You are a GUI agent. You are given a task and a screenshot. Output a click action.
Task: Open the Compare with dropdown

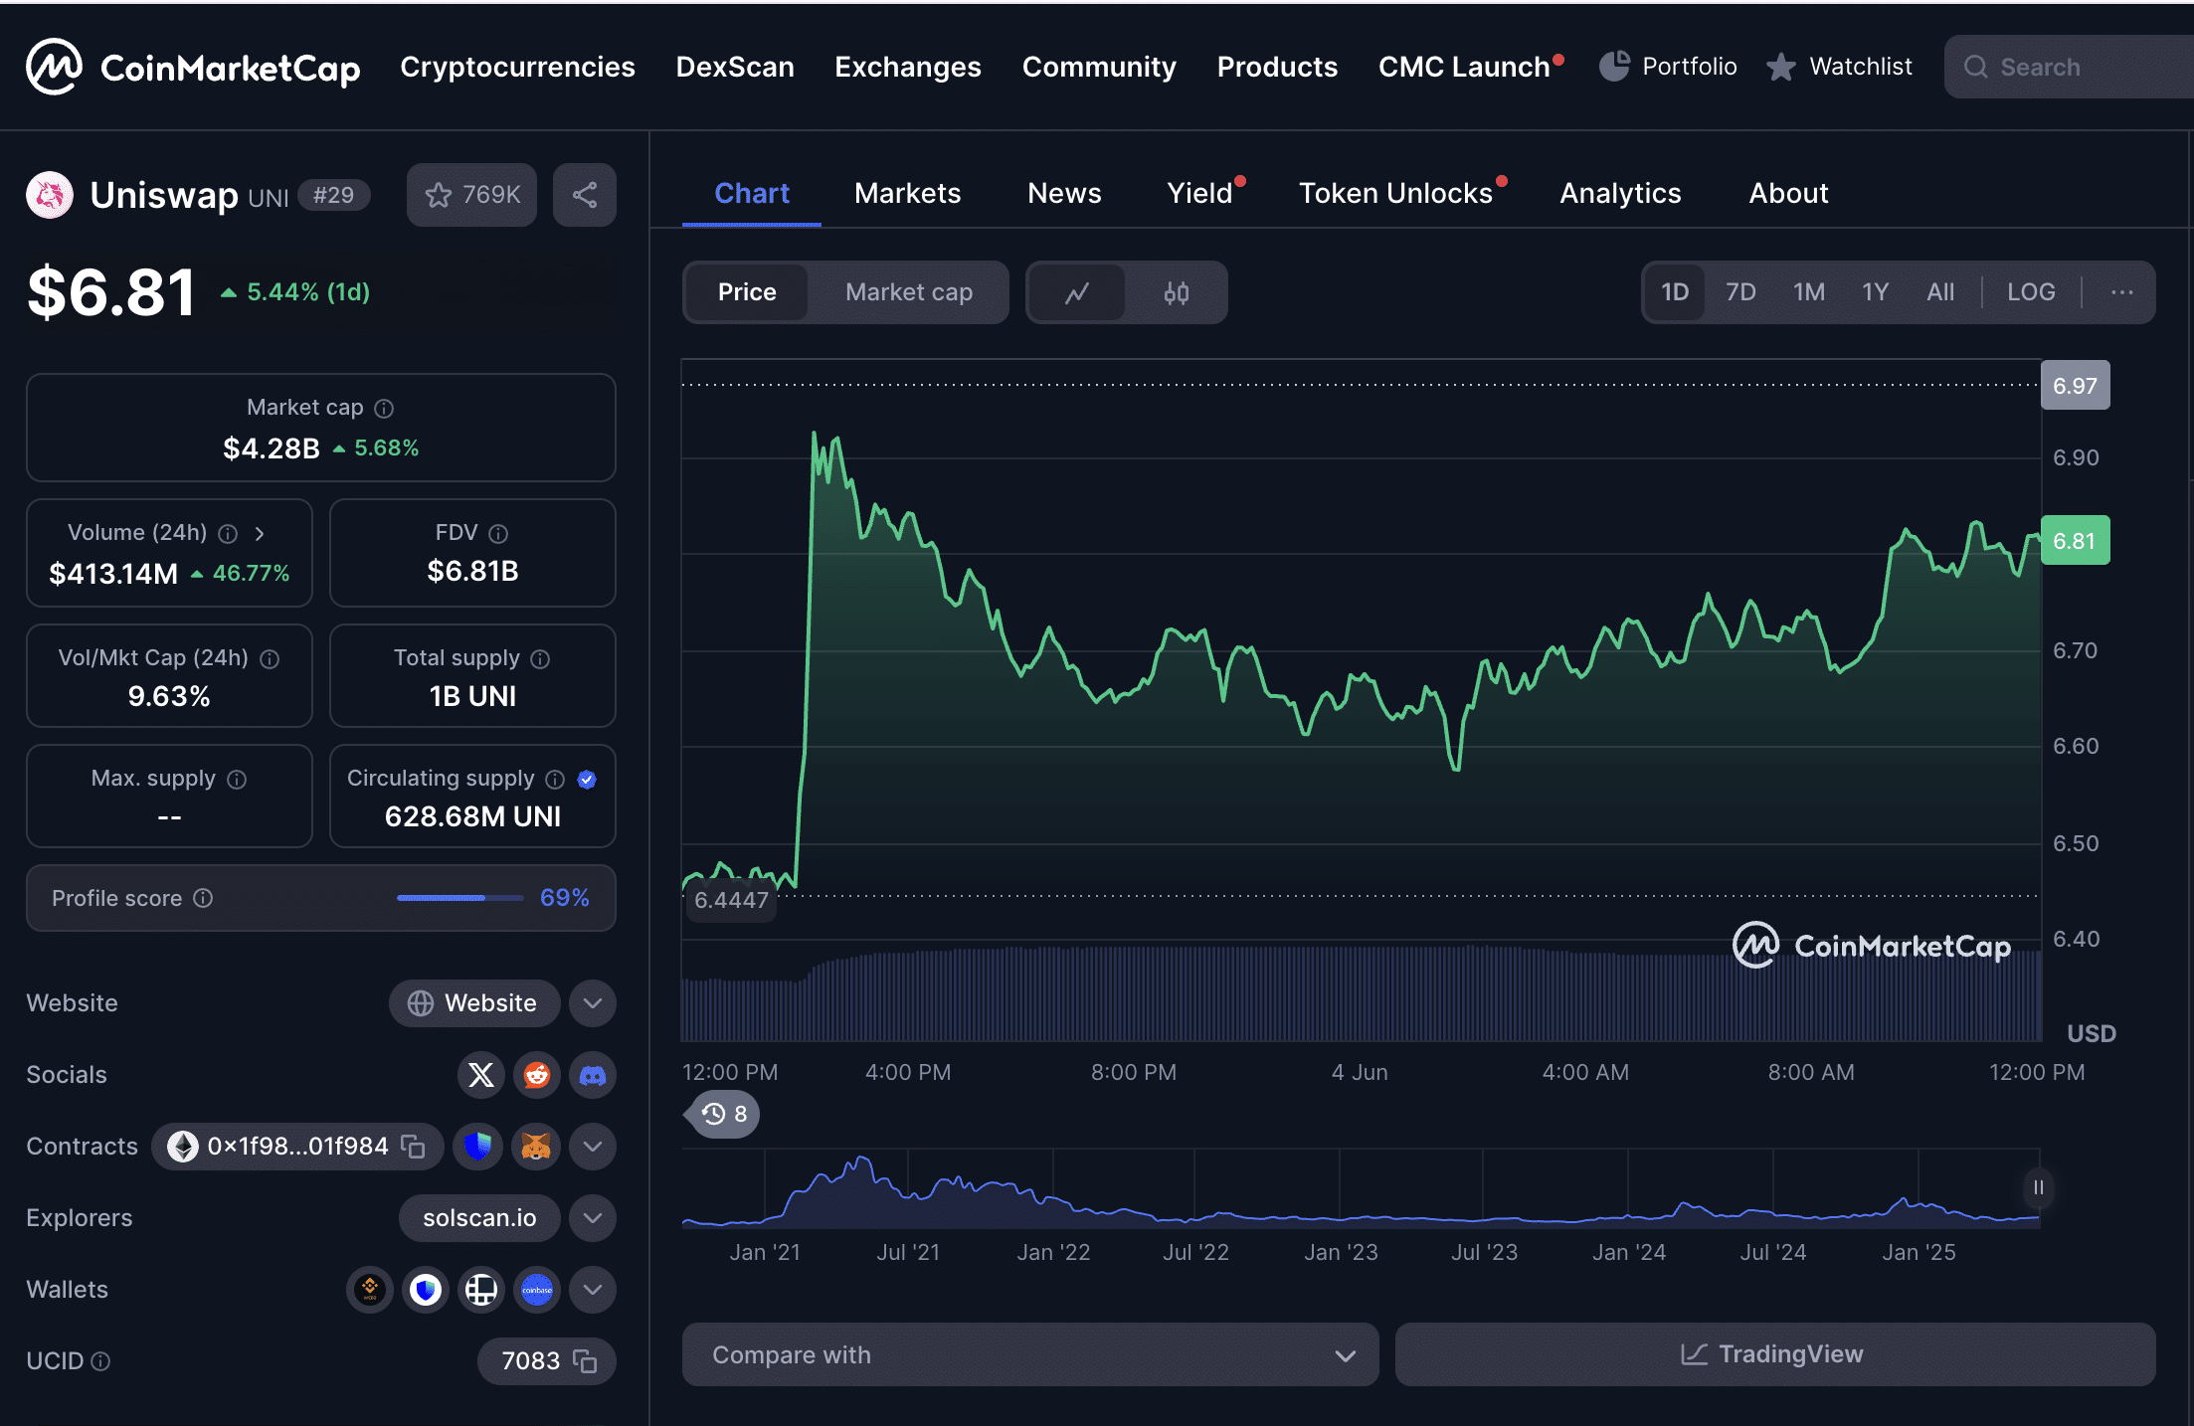tap(1030, 1354)
